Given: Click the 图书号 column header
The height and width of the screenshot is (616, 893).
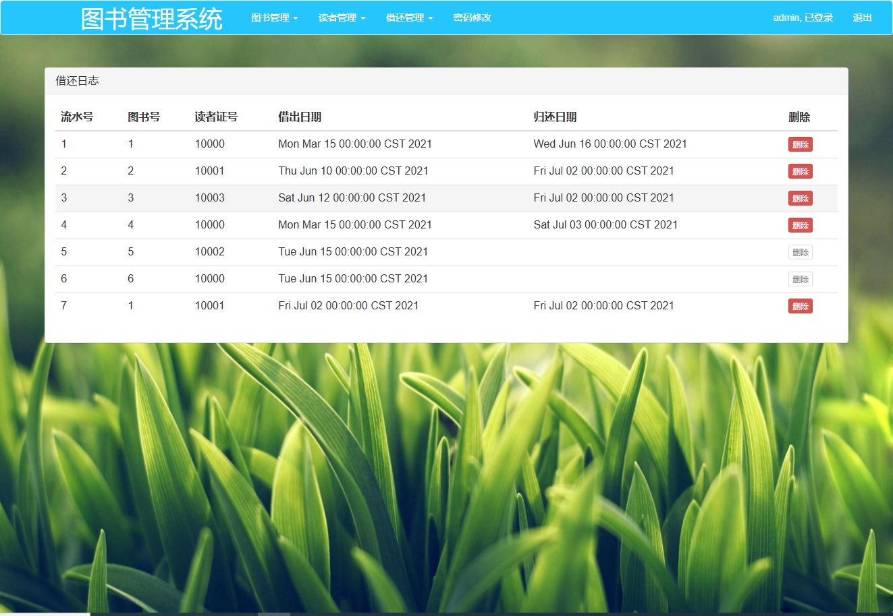Looking at the screenshot, I should (144, 117).
